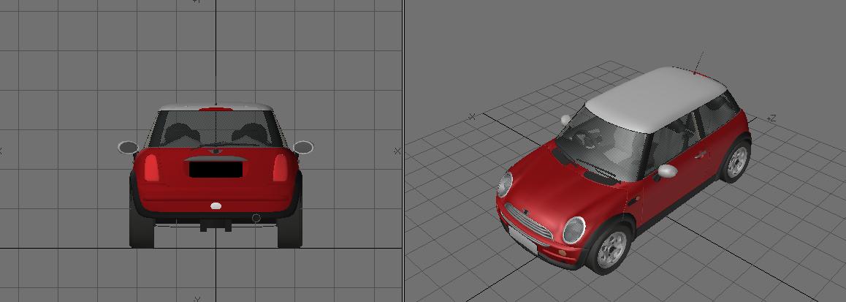Click the exhaust pipe in rear viewport
846x302 pixels.
256,218
